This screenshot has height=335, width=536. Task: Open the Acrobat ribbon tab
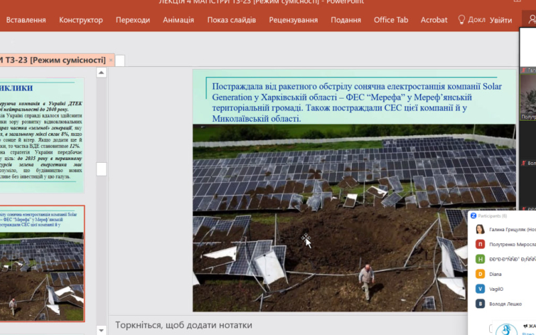(x=433, y=20)
